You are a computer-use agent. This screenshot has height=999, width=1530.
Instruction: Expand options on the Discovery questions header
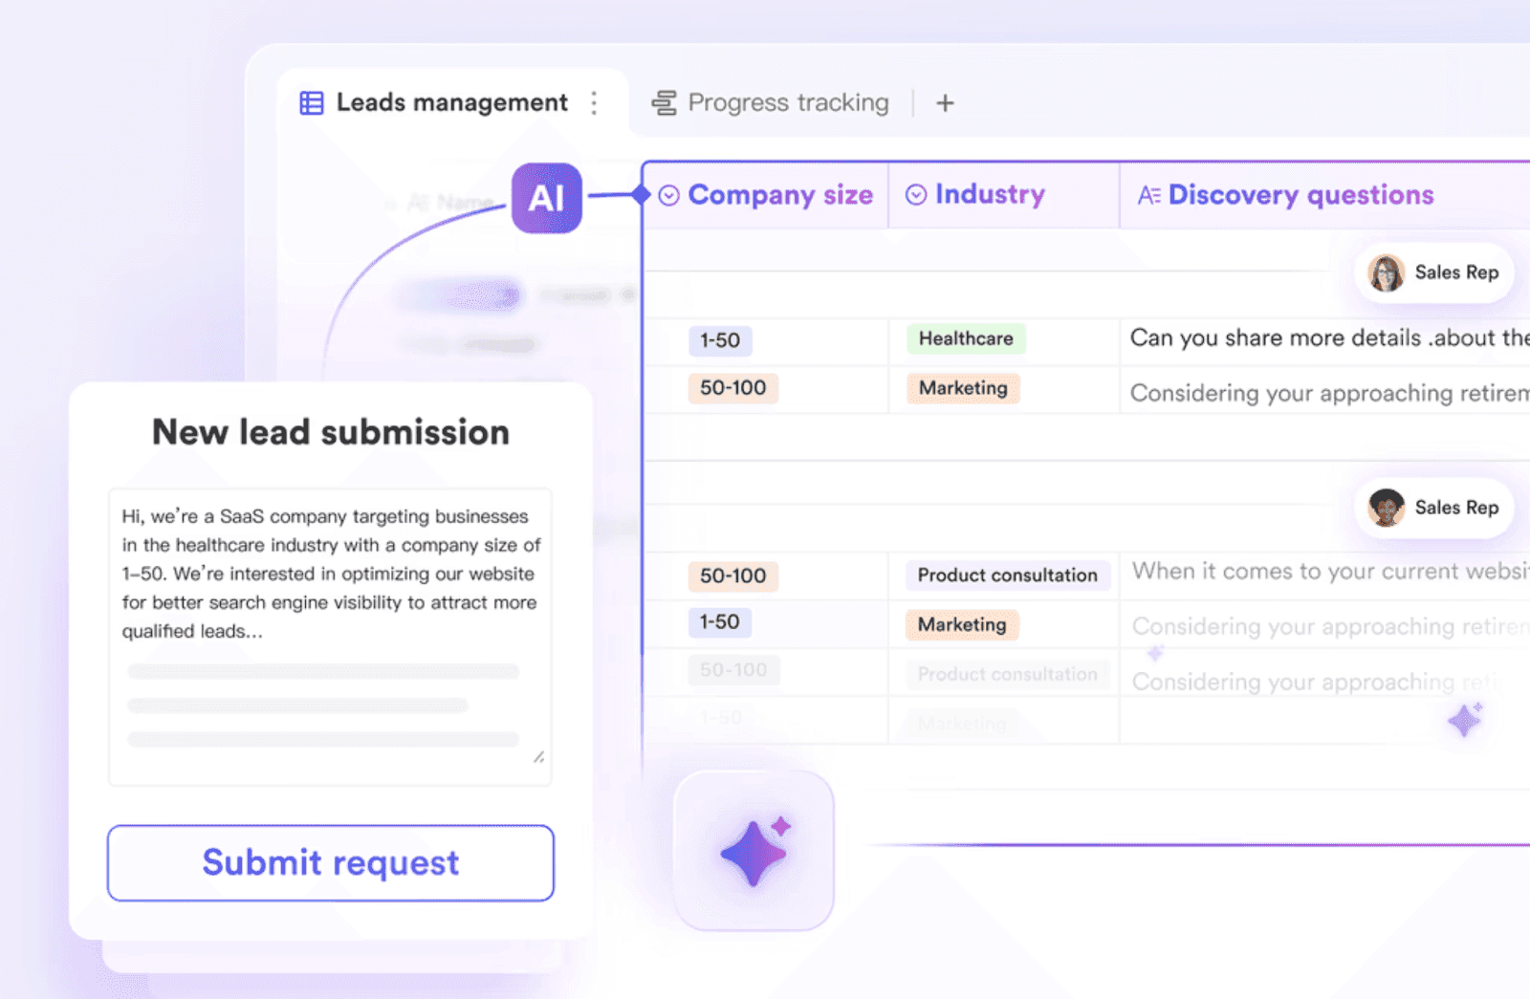tap(1300, 194)
